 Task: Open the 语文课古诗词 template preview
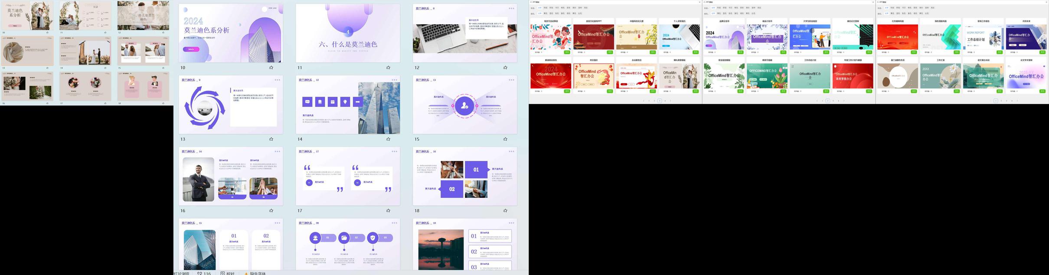coord(983,76)
